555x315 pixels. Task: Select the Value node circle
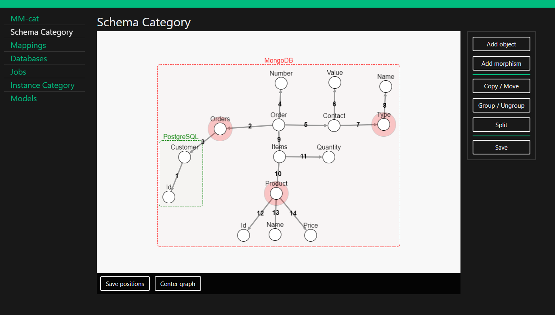(335, 82)
